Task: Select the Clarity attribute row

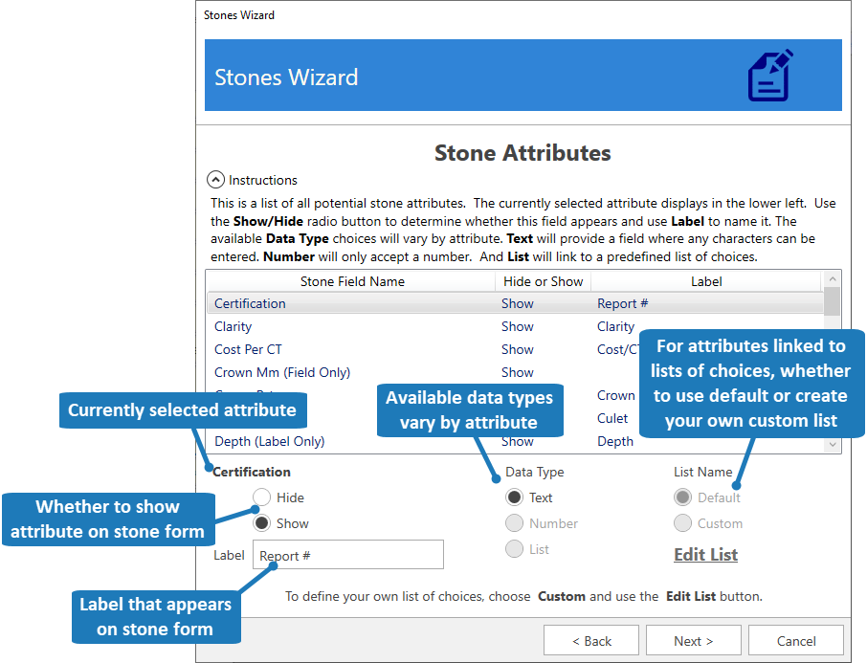Action: click(x=233, y=326)
